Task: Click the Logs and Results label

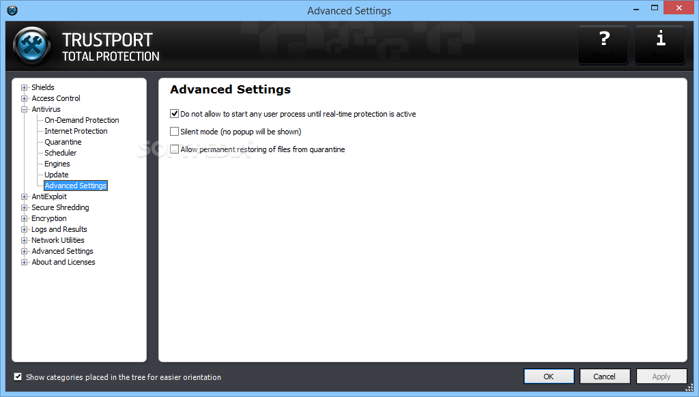Action: [x=59, y=229]
